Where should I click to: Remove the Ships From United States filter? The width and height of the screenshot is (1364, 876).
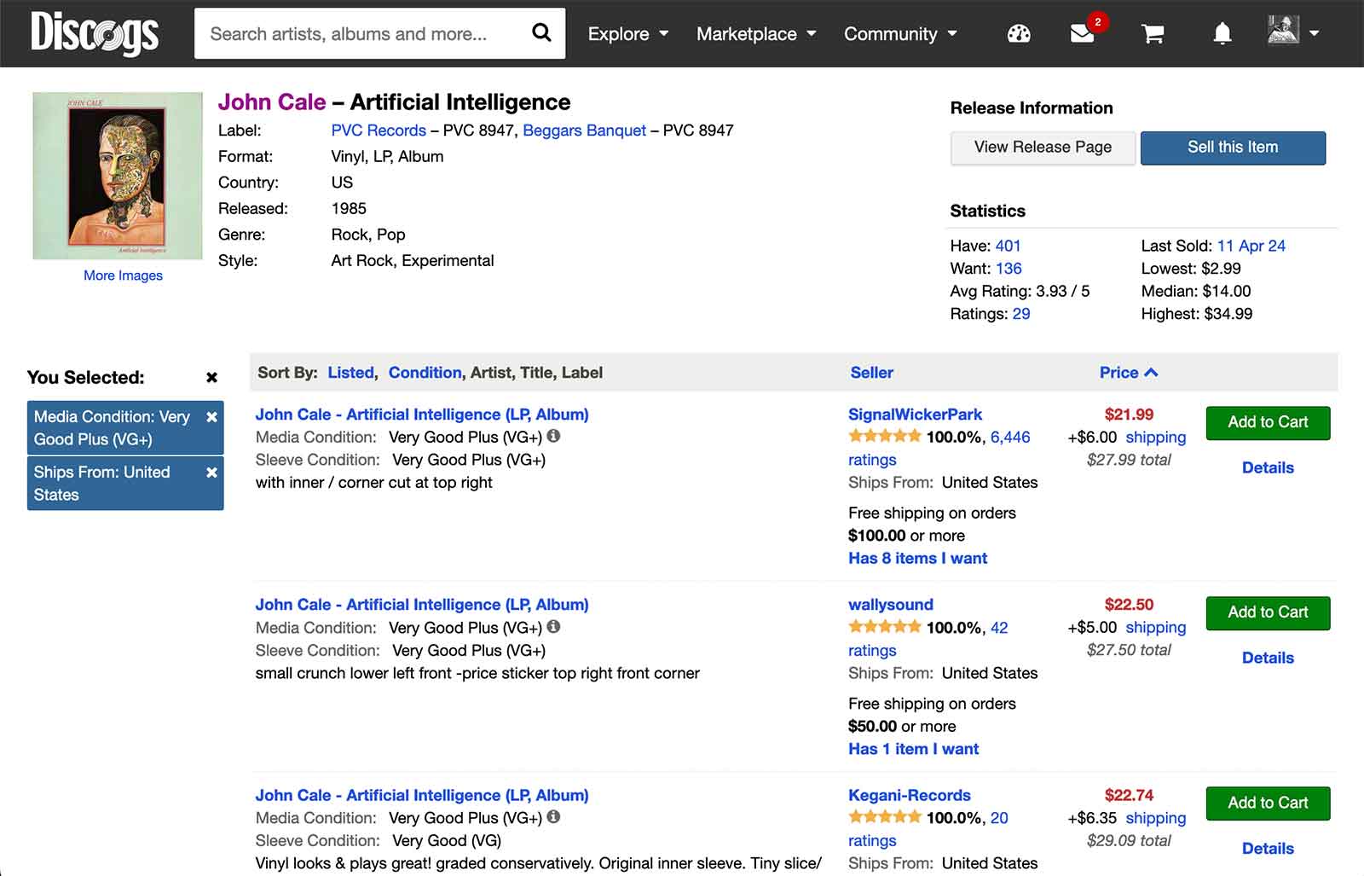pyautogui.click(x=211, y=473)
